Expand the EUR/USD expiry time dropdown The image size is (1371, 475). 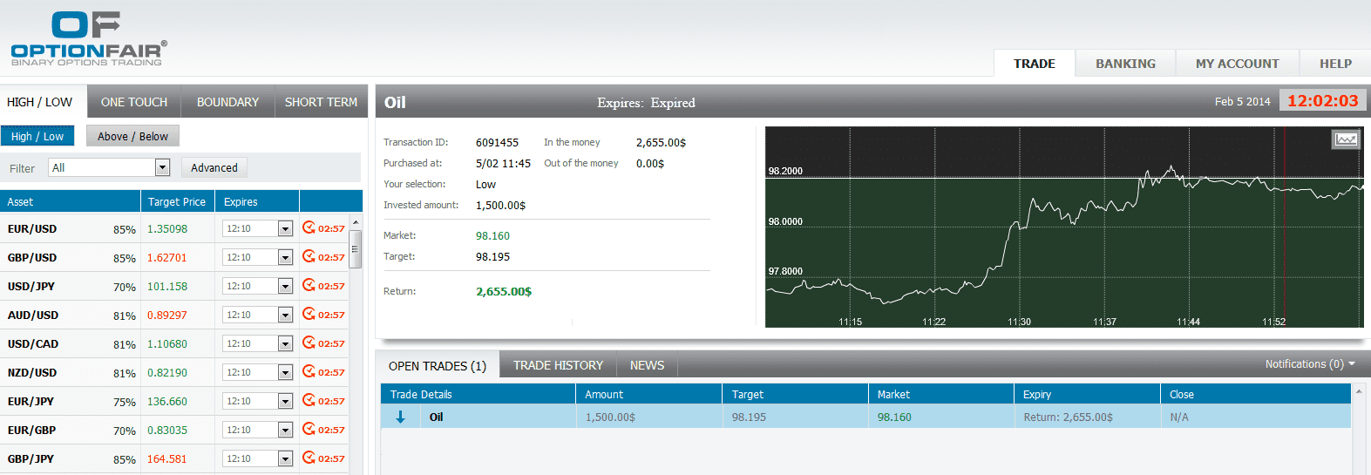284,228
